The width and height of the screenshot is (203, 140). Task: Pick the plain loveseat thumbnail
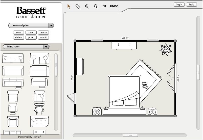pos(39,71)
